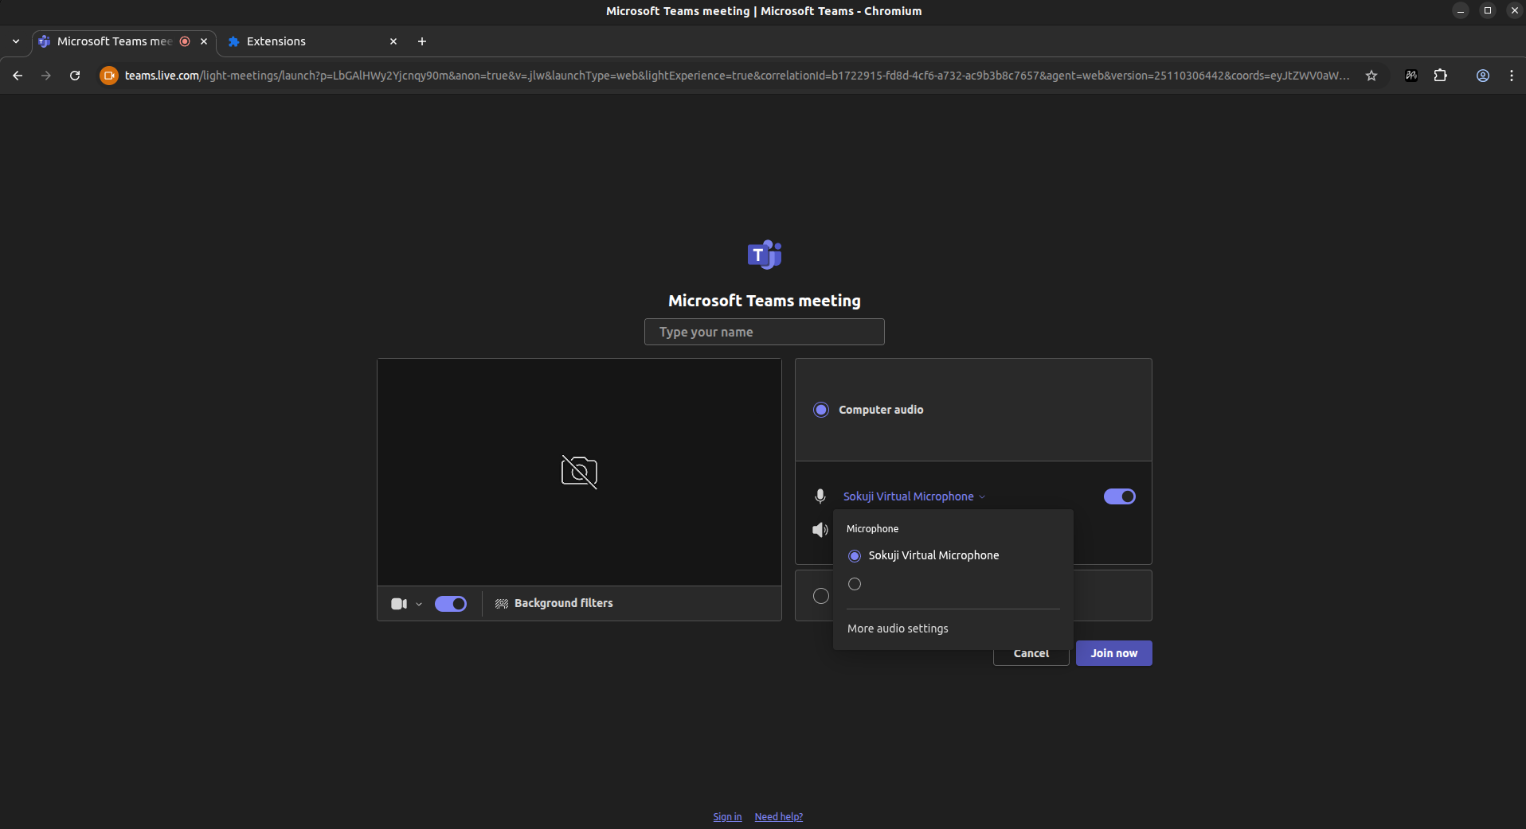Click the Microsoft Teams logo
The image size is (1526, 829).
point(765,255)
